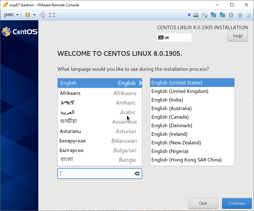Click the keyboard icon next to us
This screenshot has width=254, height=211.
(x=161, y=37)
